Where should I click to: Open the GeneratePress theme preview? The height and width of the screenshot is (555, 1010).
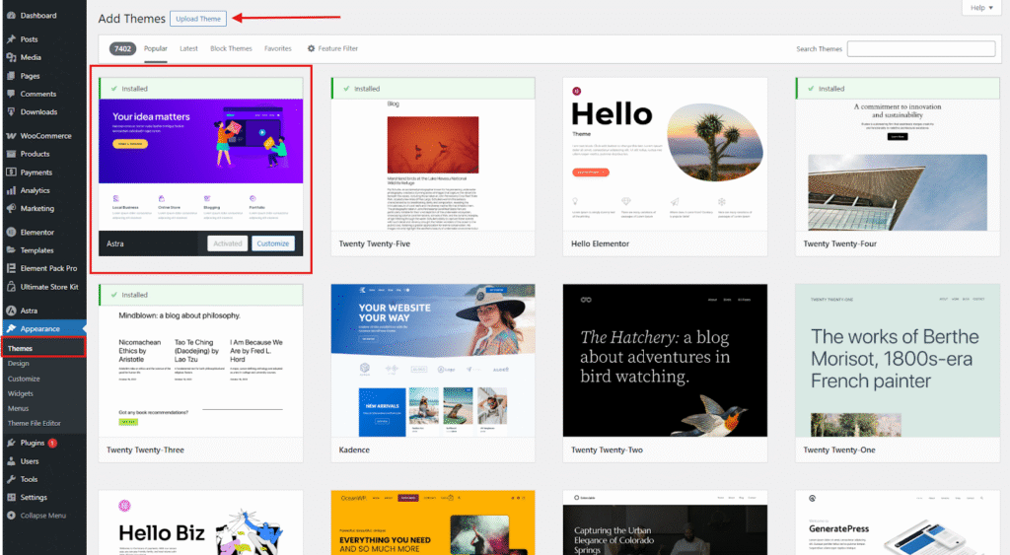coord(898,522)
